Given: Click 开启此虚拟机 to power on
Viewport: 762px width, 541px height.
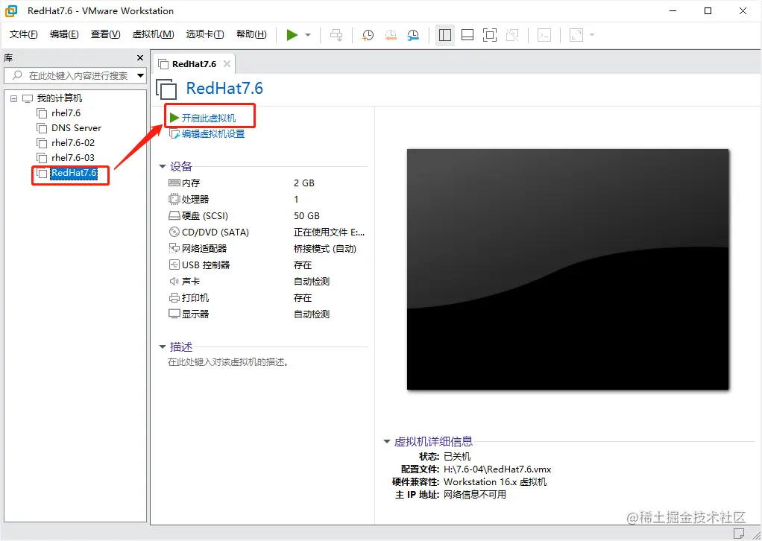Looking at the screenshot, I should (x=209, y=118).
